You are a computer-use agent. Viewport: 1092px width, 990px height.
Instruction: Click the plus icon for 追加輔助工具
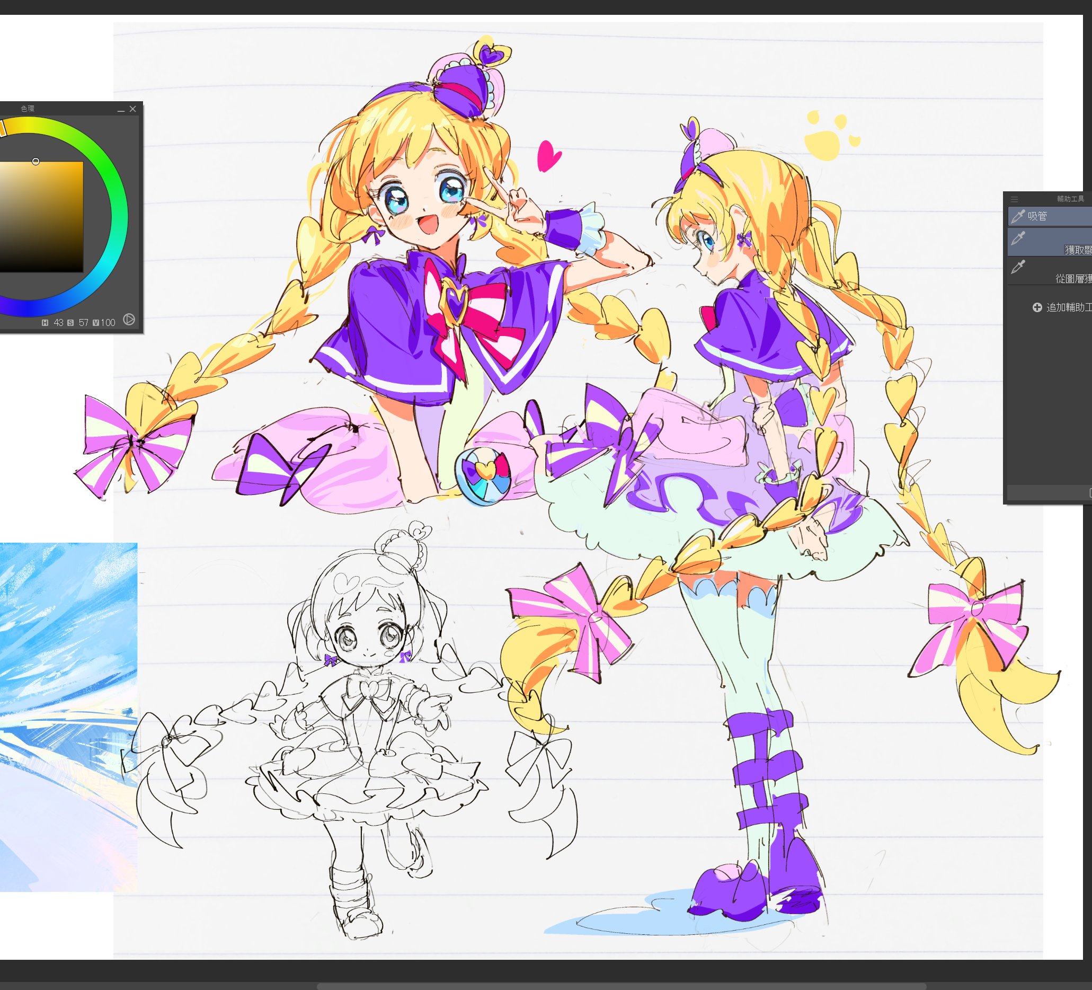coord(1037,307)
